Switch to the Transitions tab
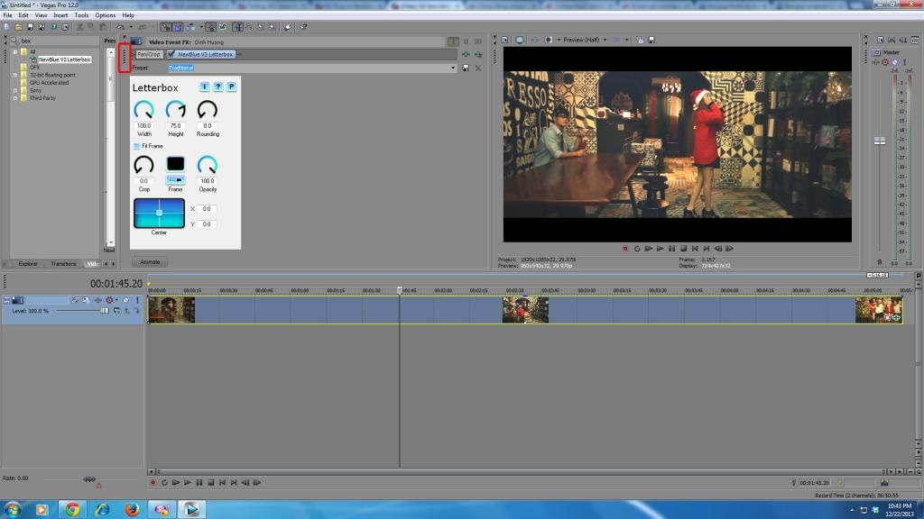This screenshot has width=924, height=519. 63,264
